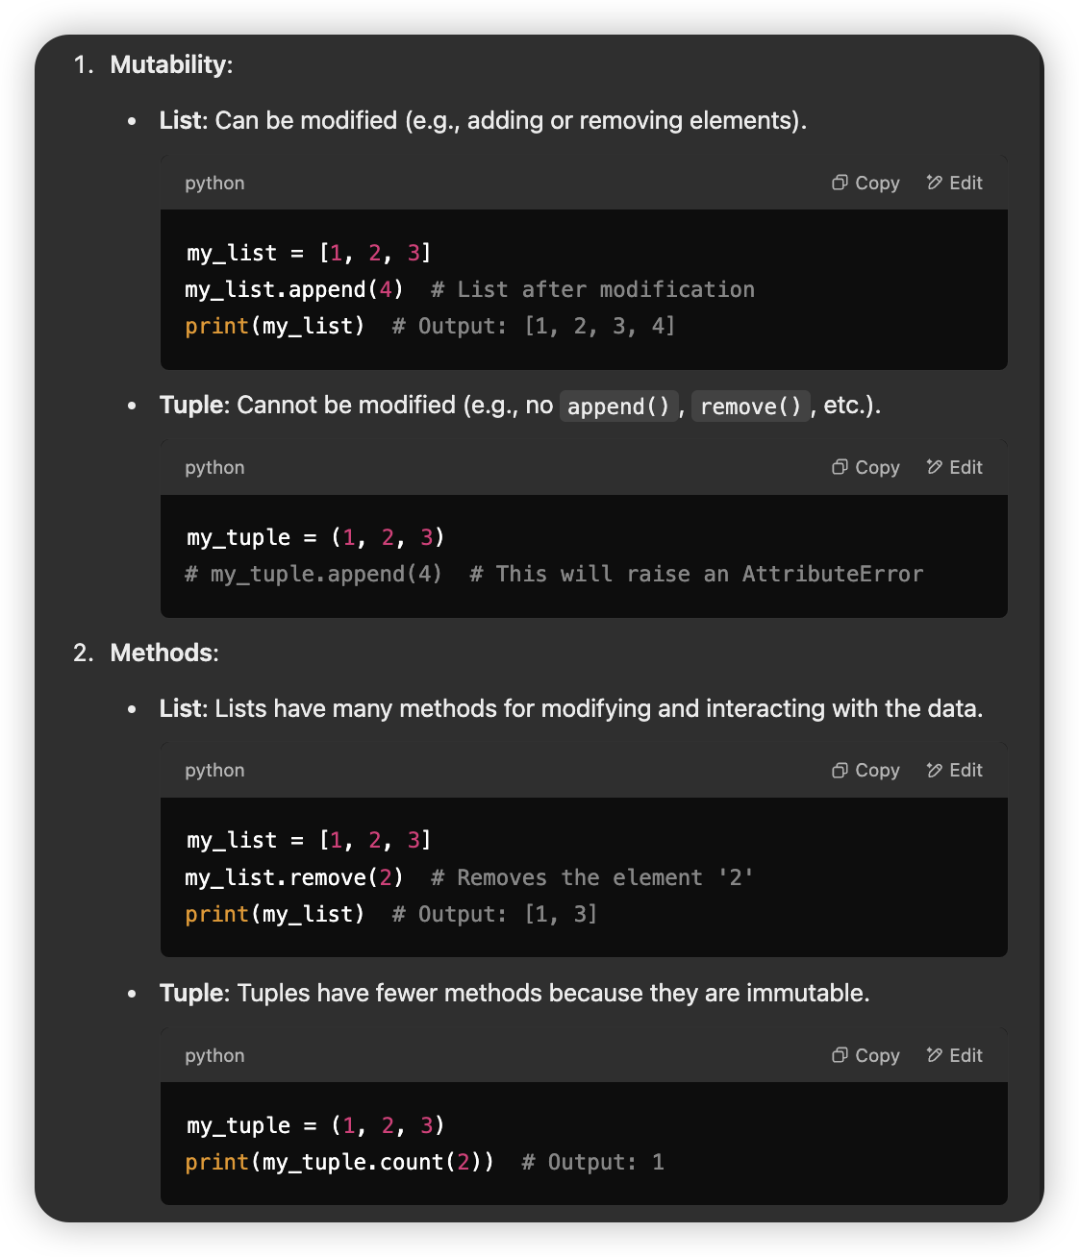This screenshot has height=1257, width=1079.
Task: Click the inline append() code tag
Action: pyautogui.click(x=618, y=407)
